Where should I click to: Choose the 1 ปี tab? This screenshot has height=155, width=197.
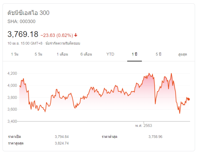tap(134, 54)
